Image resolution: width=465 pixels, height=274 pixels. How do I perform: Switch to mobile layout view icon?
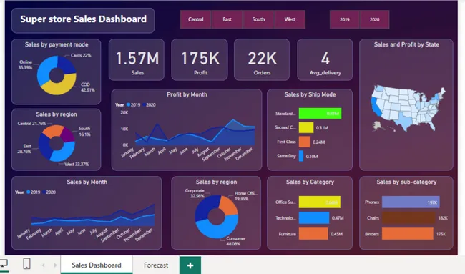[26, 263]
